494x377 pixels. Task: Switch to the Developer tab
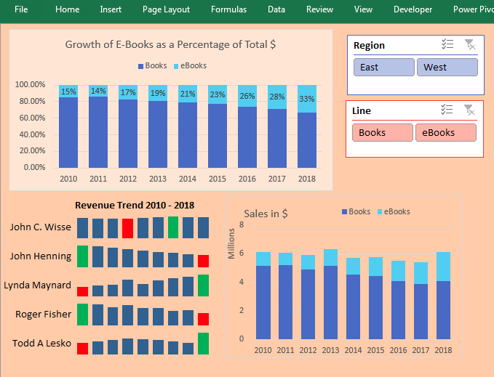(x=413, y=9)
